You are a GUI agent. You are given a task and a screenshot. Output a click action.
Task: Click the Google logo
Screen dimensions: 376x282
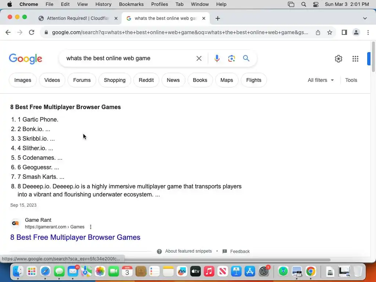pos(25,59)
